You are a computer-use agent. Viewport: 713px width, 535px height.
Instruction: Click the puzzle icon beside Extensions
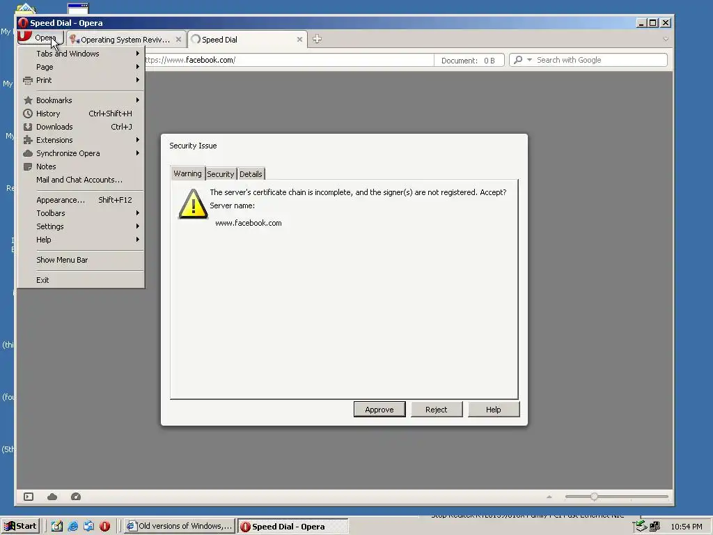(28, 139)
